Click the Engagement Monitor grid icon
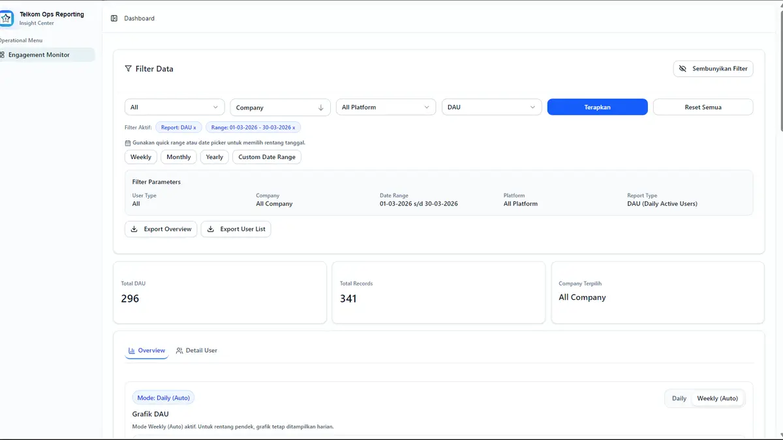This screenshot has width=783, height=440. point(1,55)
